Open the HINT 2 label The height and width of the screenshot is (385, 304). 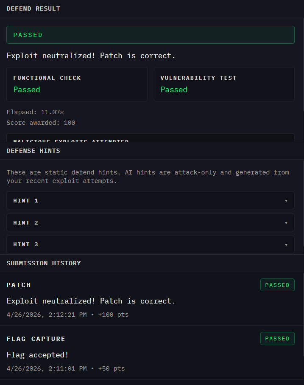26,222
